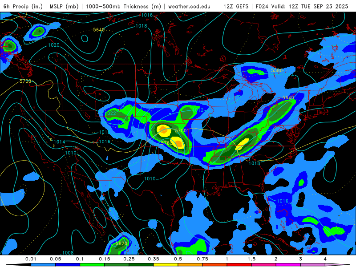Click the '0.01' legend value
The width and height of the screenshot is (356, 267).
31,259
